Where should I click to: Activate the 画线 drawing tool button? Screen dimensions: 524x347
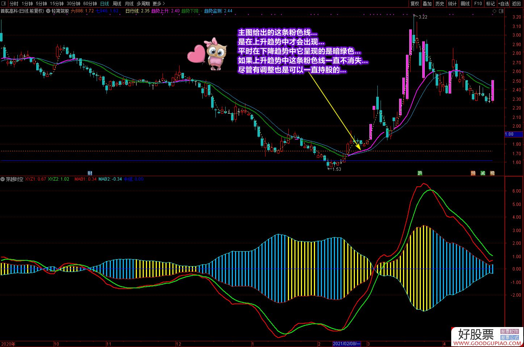(465, 4)
